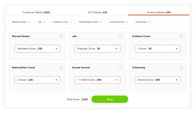
Task: Remove the Job filter chip
Action: (x=44, y=22)
